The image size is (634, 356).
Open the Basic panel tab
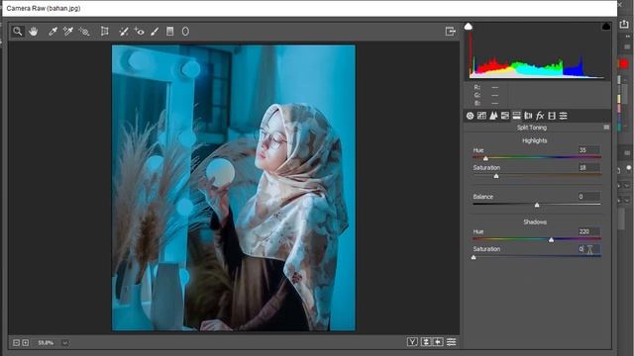click(470, 116)
